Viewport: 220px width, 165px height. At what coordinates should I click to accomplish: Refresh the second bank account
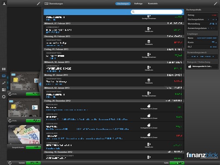[10, 121]
